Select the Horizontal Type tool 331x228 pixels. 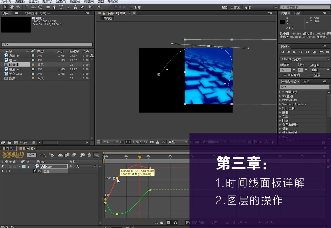point(61,7)
